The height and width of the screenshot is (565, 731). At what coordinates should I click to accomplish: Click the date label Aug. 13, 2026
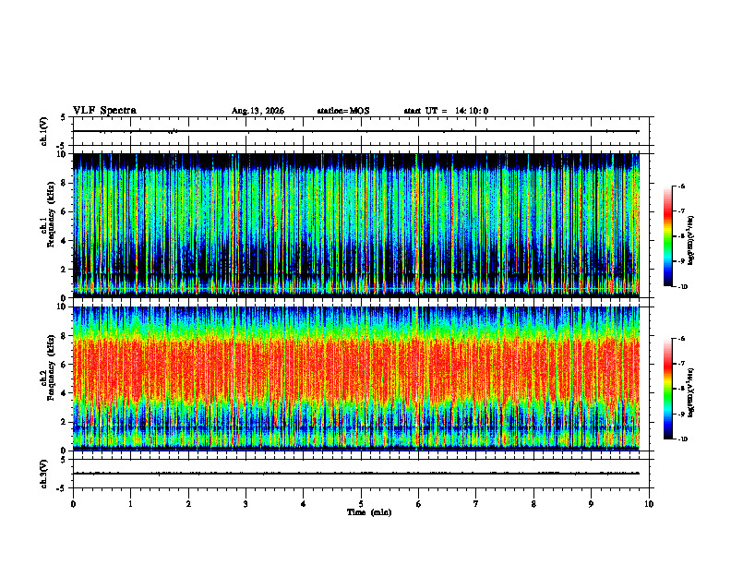pyautogui.click(x=258, y=111)
